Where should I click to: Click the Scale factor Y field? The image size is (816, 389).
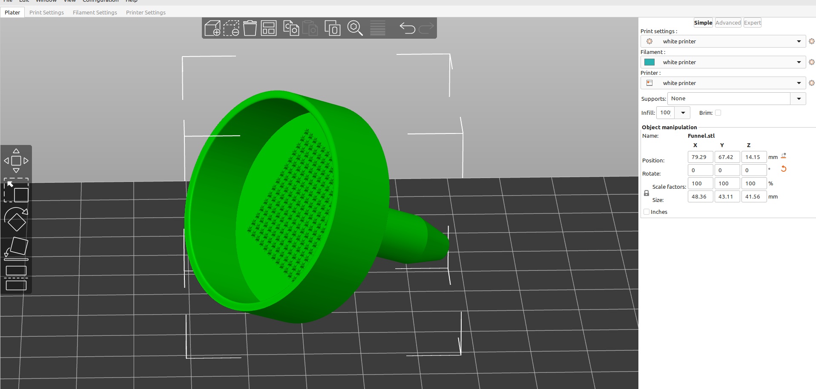(x=727, y=183)
